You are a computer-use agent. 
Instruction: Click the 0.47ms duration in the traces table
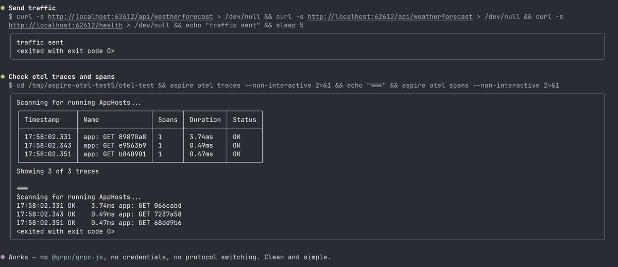coord(201,154)
